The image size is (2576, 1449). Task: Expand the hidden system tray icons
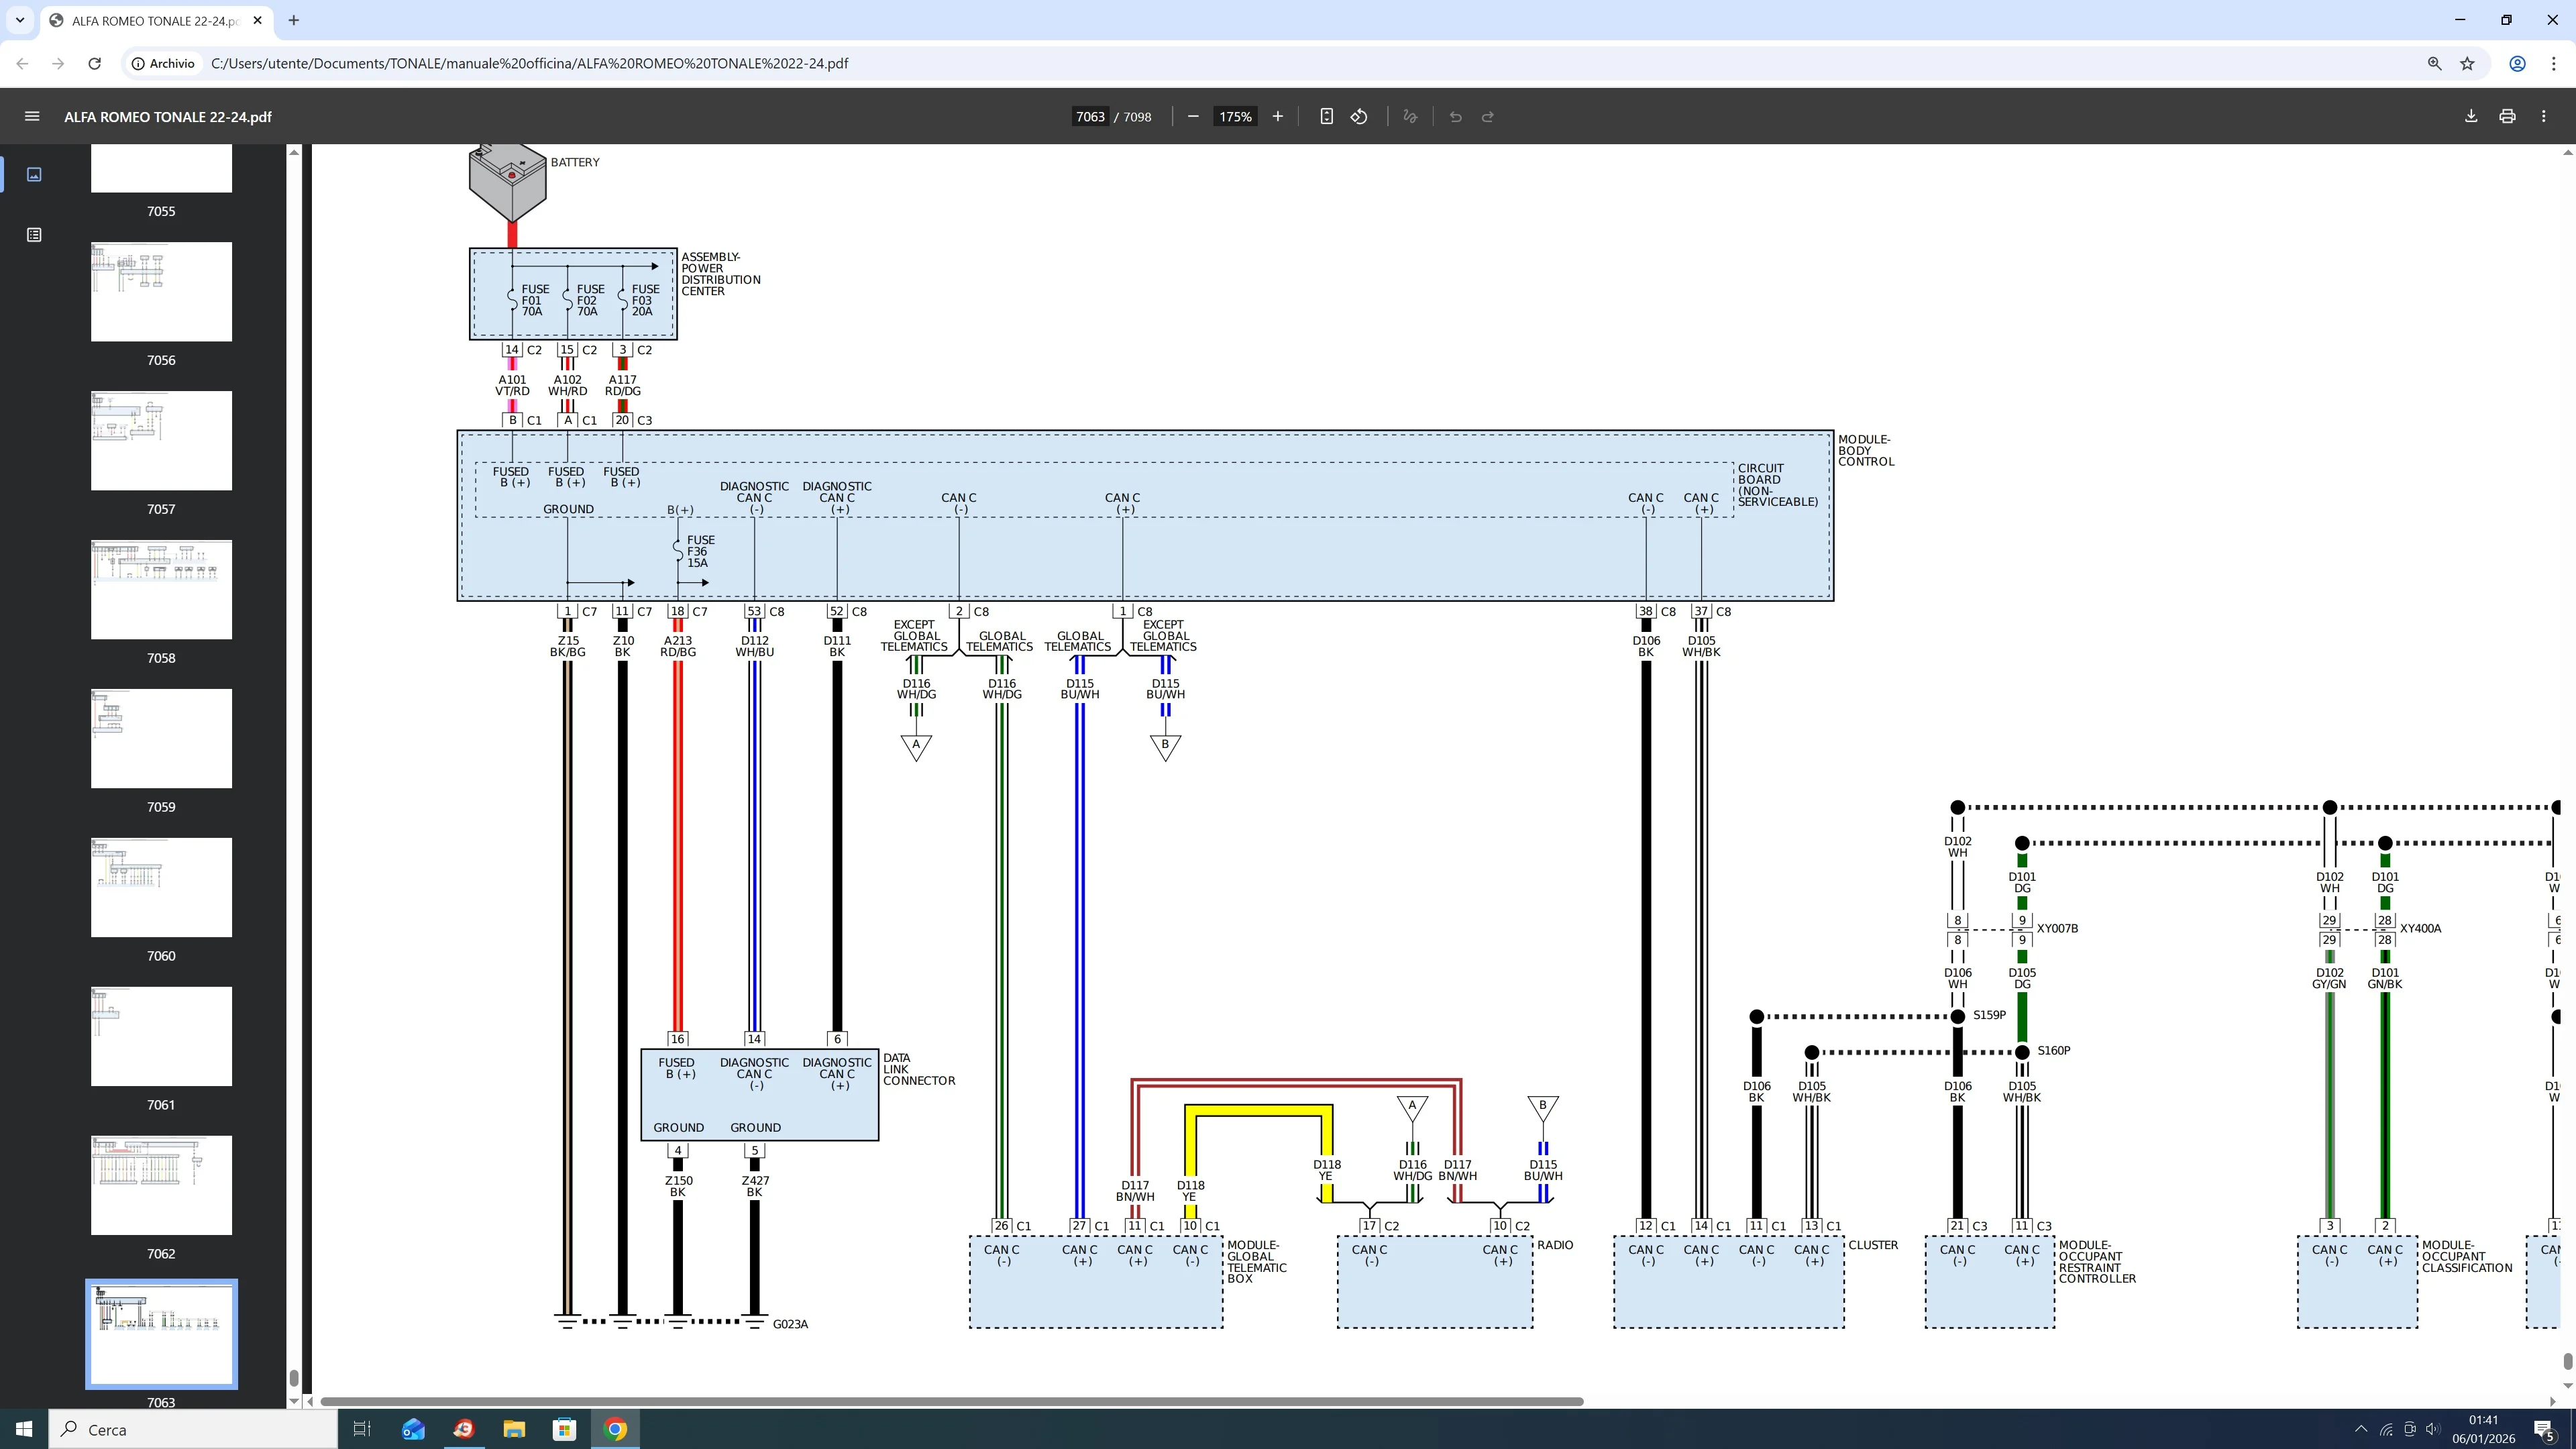point(2361,1429)
